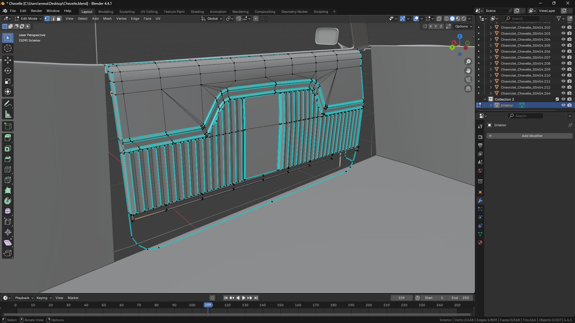Viewport: 575px width, 323px height.
Task: Activate the Move tool
Action: tap(8, 60)
